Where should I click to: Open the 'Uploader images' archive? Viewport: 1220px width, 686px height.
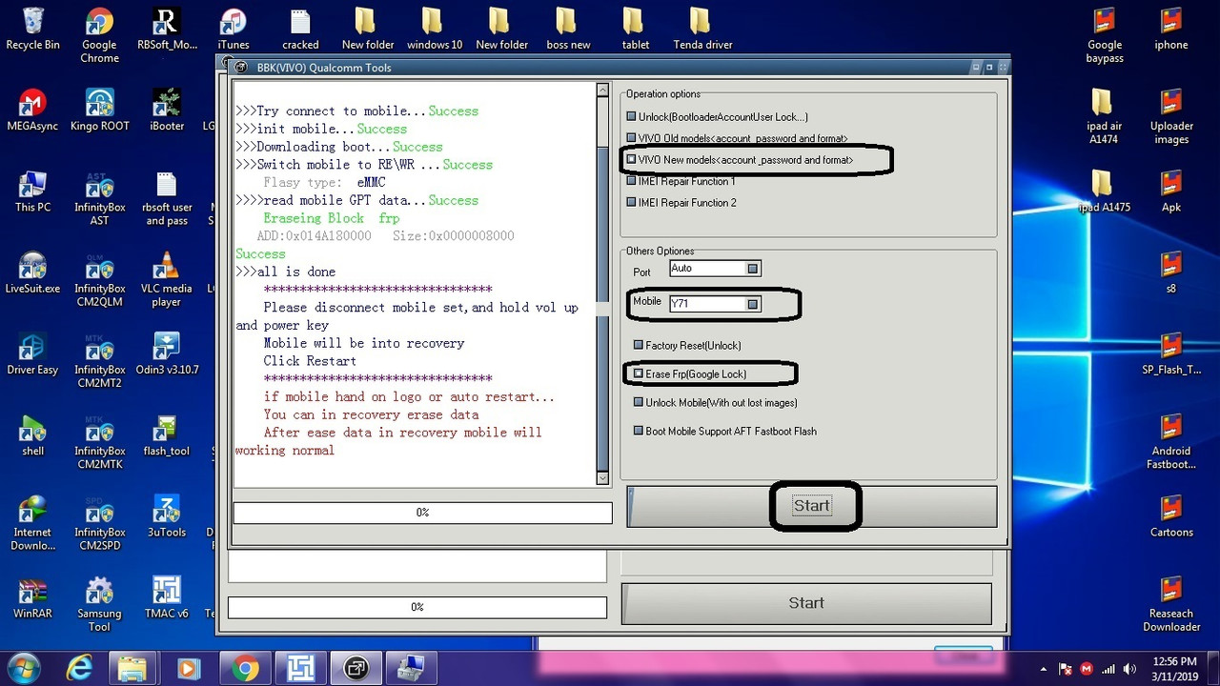click(1171, 115)
